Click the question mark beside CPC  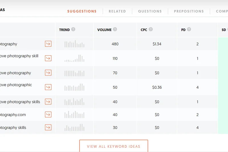pyautogui.click(x=151, y=29)
